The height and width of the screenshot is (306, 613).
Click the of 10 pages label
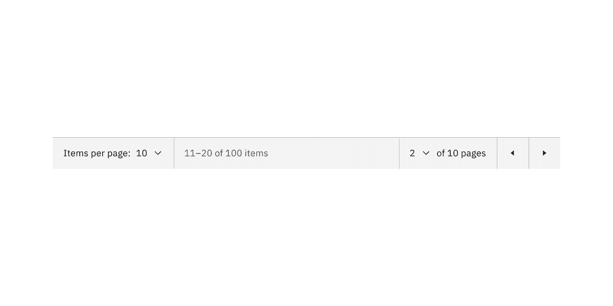(461, 153)
